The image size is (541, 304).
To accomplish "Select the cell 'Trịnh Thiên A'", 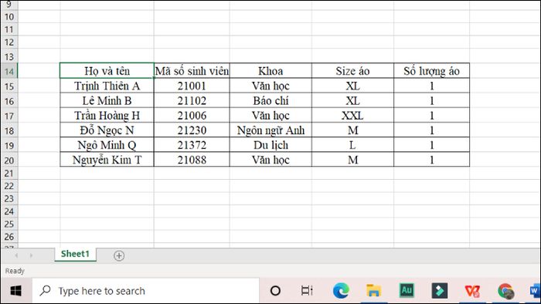I will tap(107, 86).
